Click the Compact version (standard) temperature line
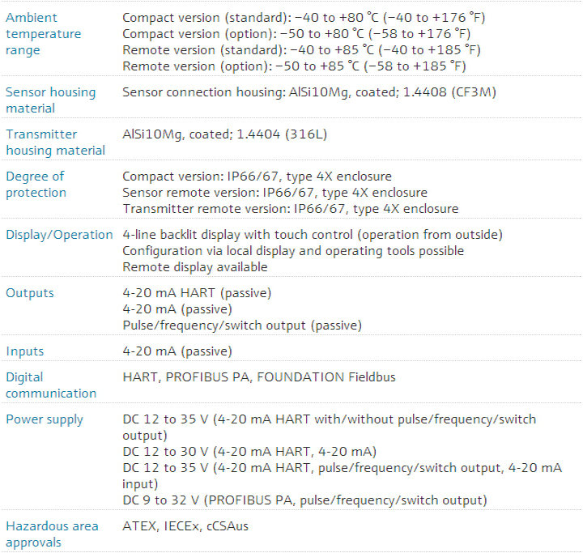 point(304,18)
